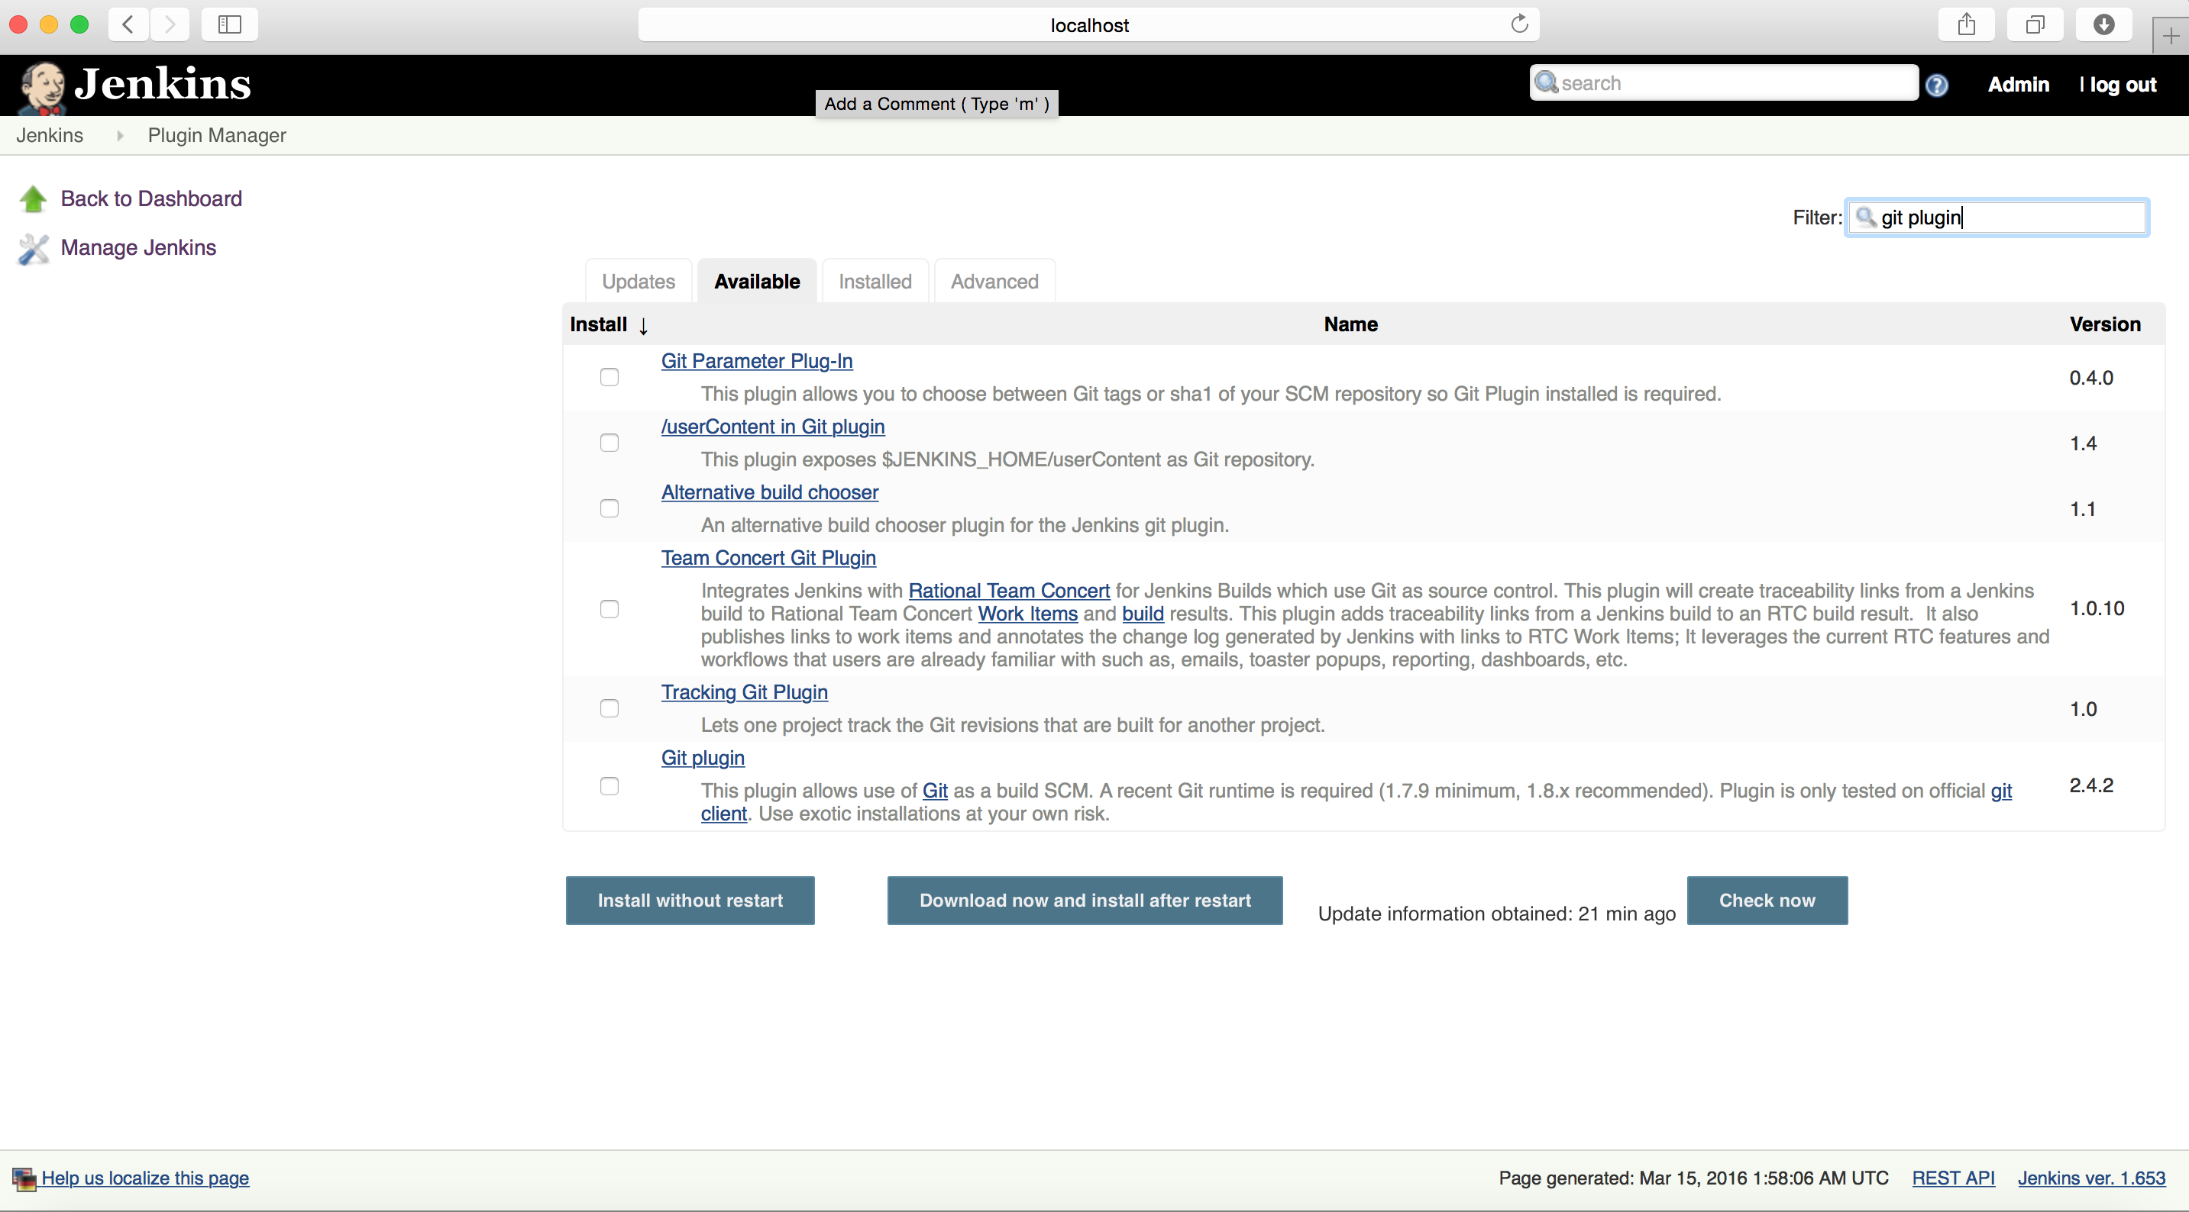The height and width of the screenshot is (1212, 2189).
Task: Click the Add a Comment tooltip
Action: pyautogui.click(x=936, y=104)
